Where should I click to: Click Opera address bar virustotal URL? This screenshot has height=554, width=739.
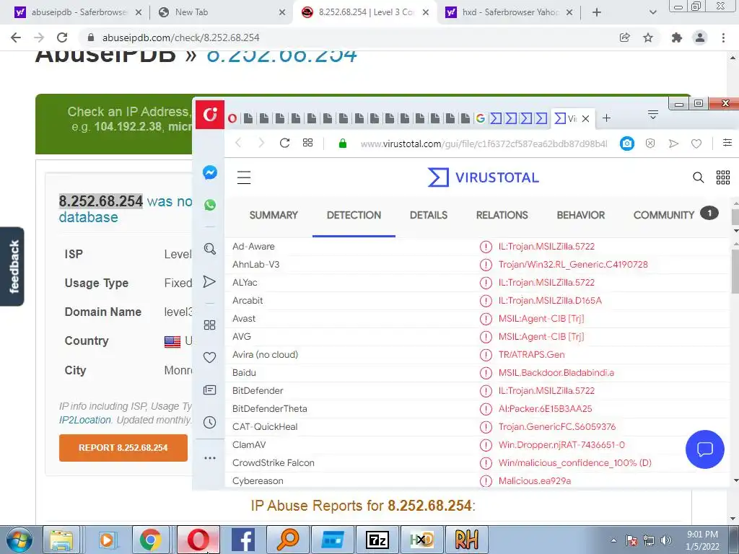click(484, 144)
